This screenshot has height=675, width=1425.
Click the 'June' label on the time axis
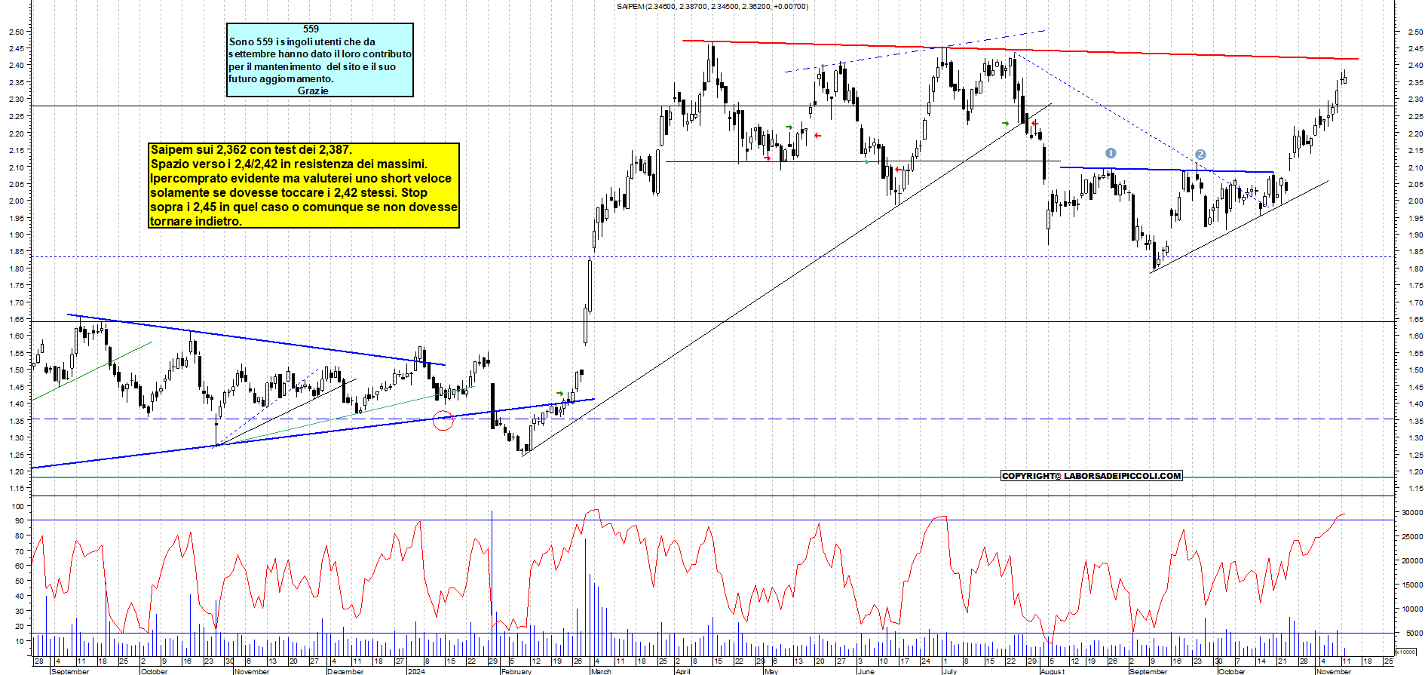pyautogui.click(x=866, y=671)
